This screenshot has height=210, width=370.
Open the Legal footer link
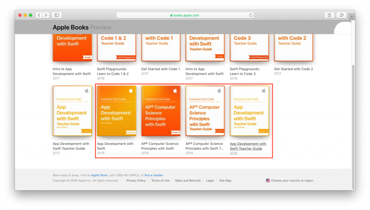[210, 180]
